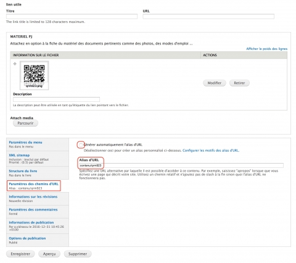Select 'Paramètres des chemins d'URL' tab

(x=33, y=184)
